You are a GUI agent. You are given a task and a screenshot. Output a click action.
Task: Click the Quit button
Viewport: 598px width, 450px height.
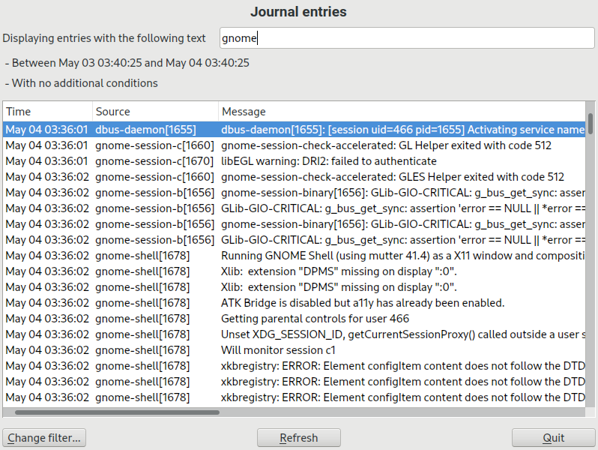click(x=553, y=437)
